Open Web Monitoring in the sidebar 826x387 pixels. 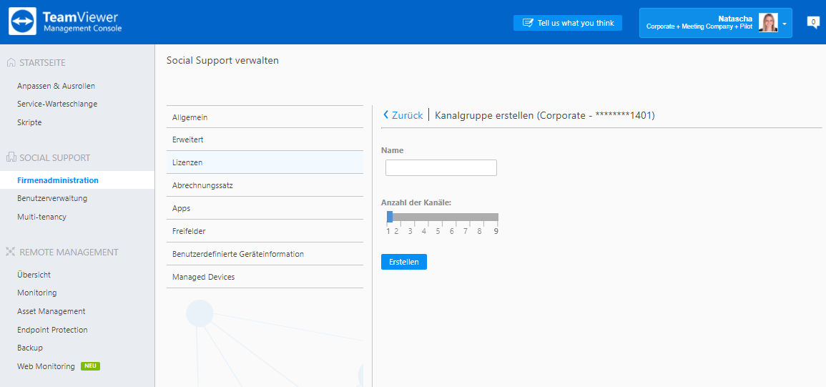pyautogui.click(x=46, y=366)
